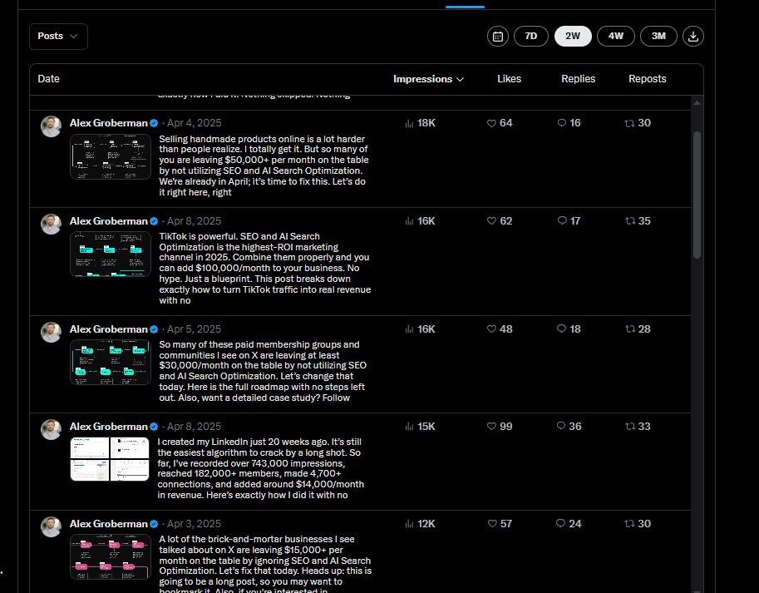Click heart icon on post with 64 likes
Viewport: 759px width, 593px height.
491,123
